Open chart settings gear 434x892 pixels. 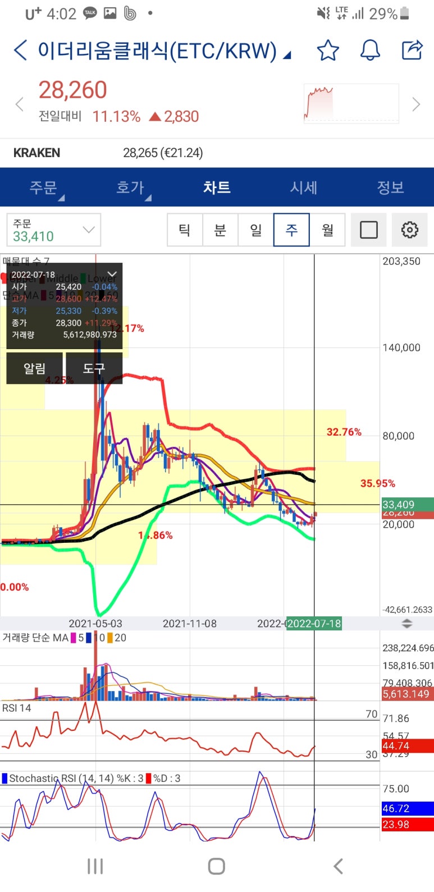pos(410,230)
